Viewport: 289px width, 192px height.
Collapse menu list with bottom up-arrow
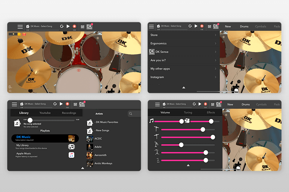point(184,88)
